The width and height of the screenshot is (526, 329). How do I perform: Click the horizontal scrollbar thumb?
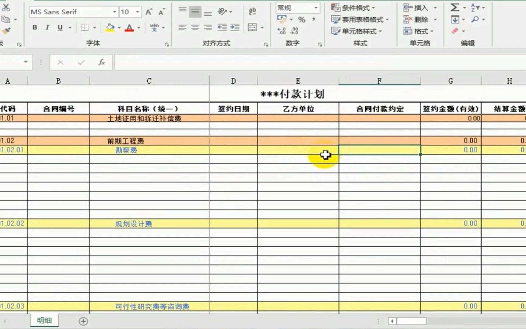tap(411, 321)
